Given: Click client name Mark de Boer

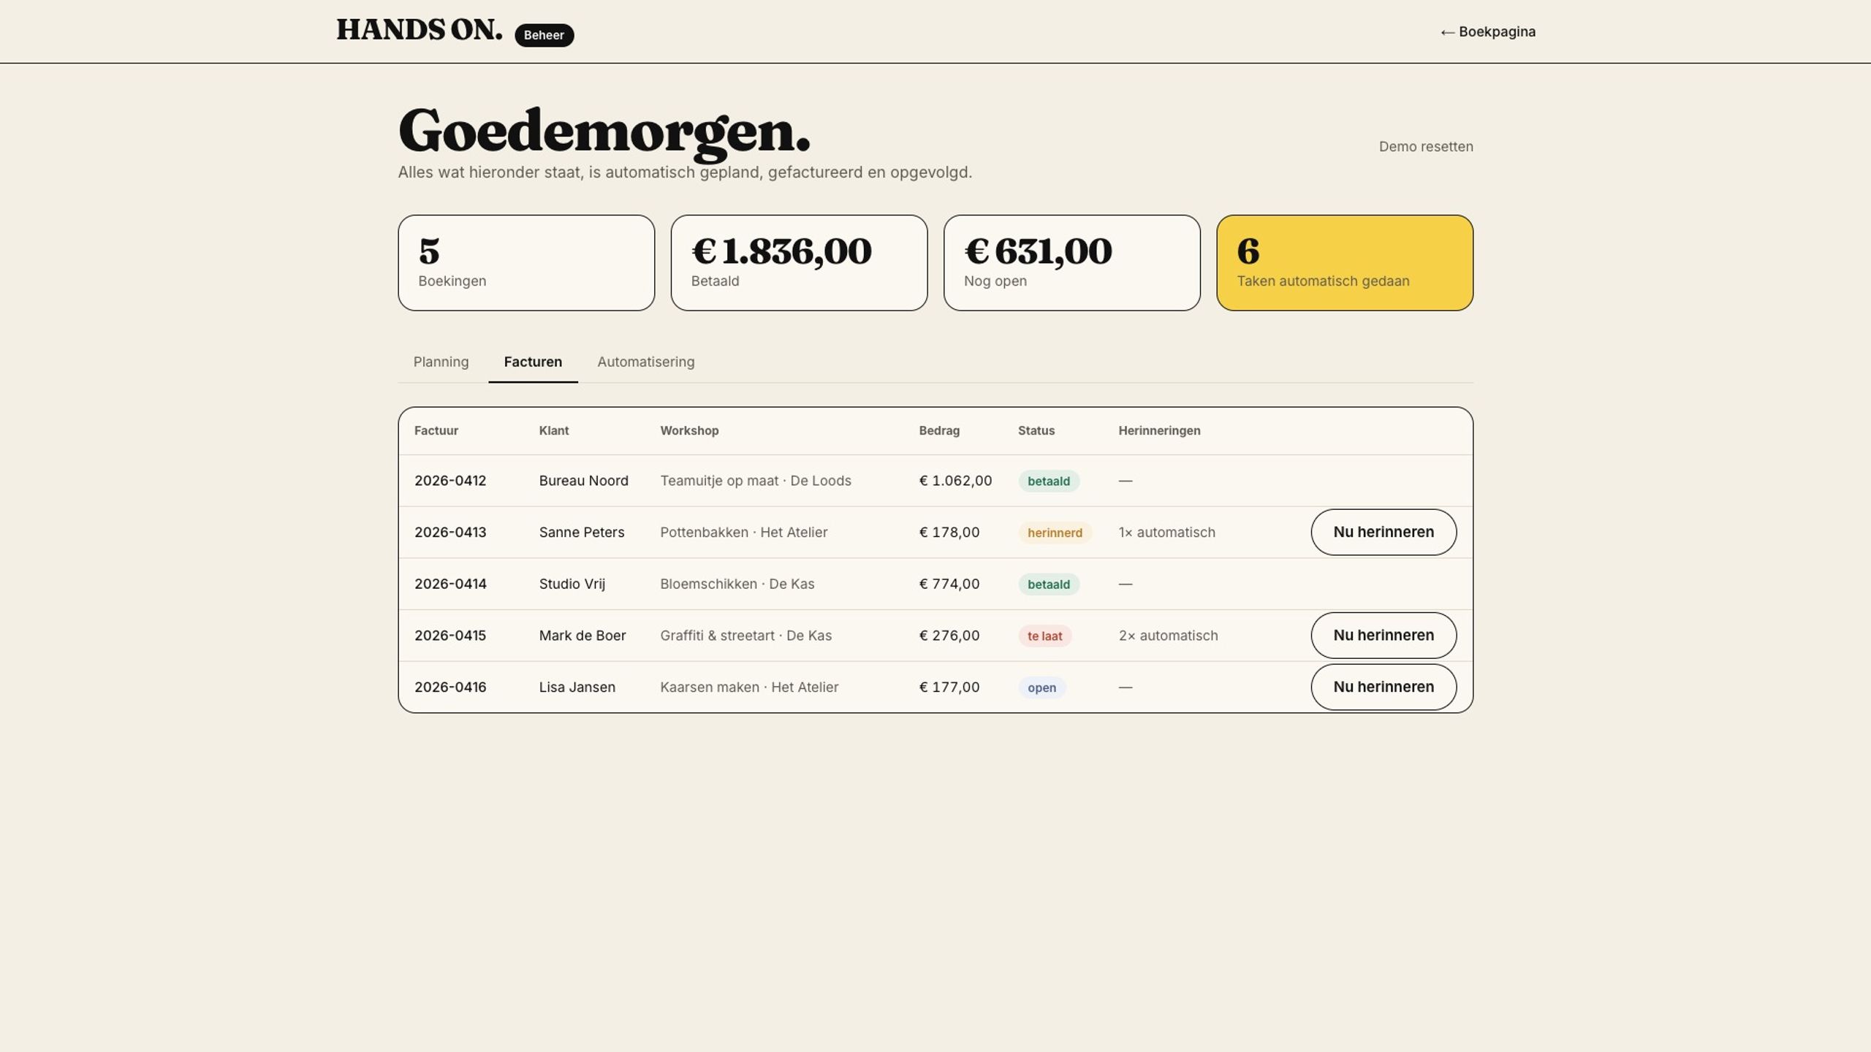Looking at the screenshot, I should (x=582, y=636).
